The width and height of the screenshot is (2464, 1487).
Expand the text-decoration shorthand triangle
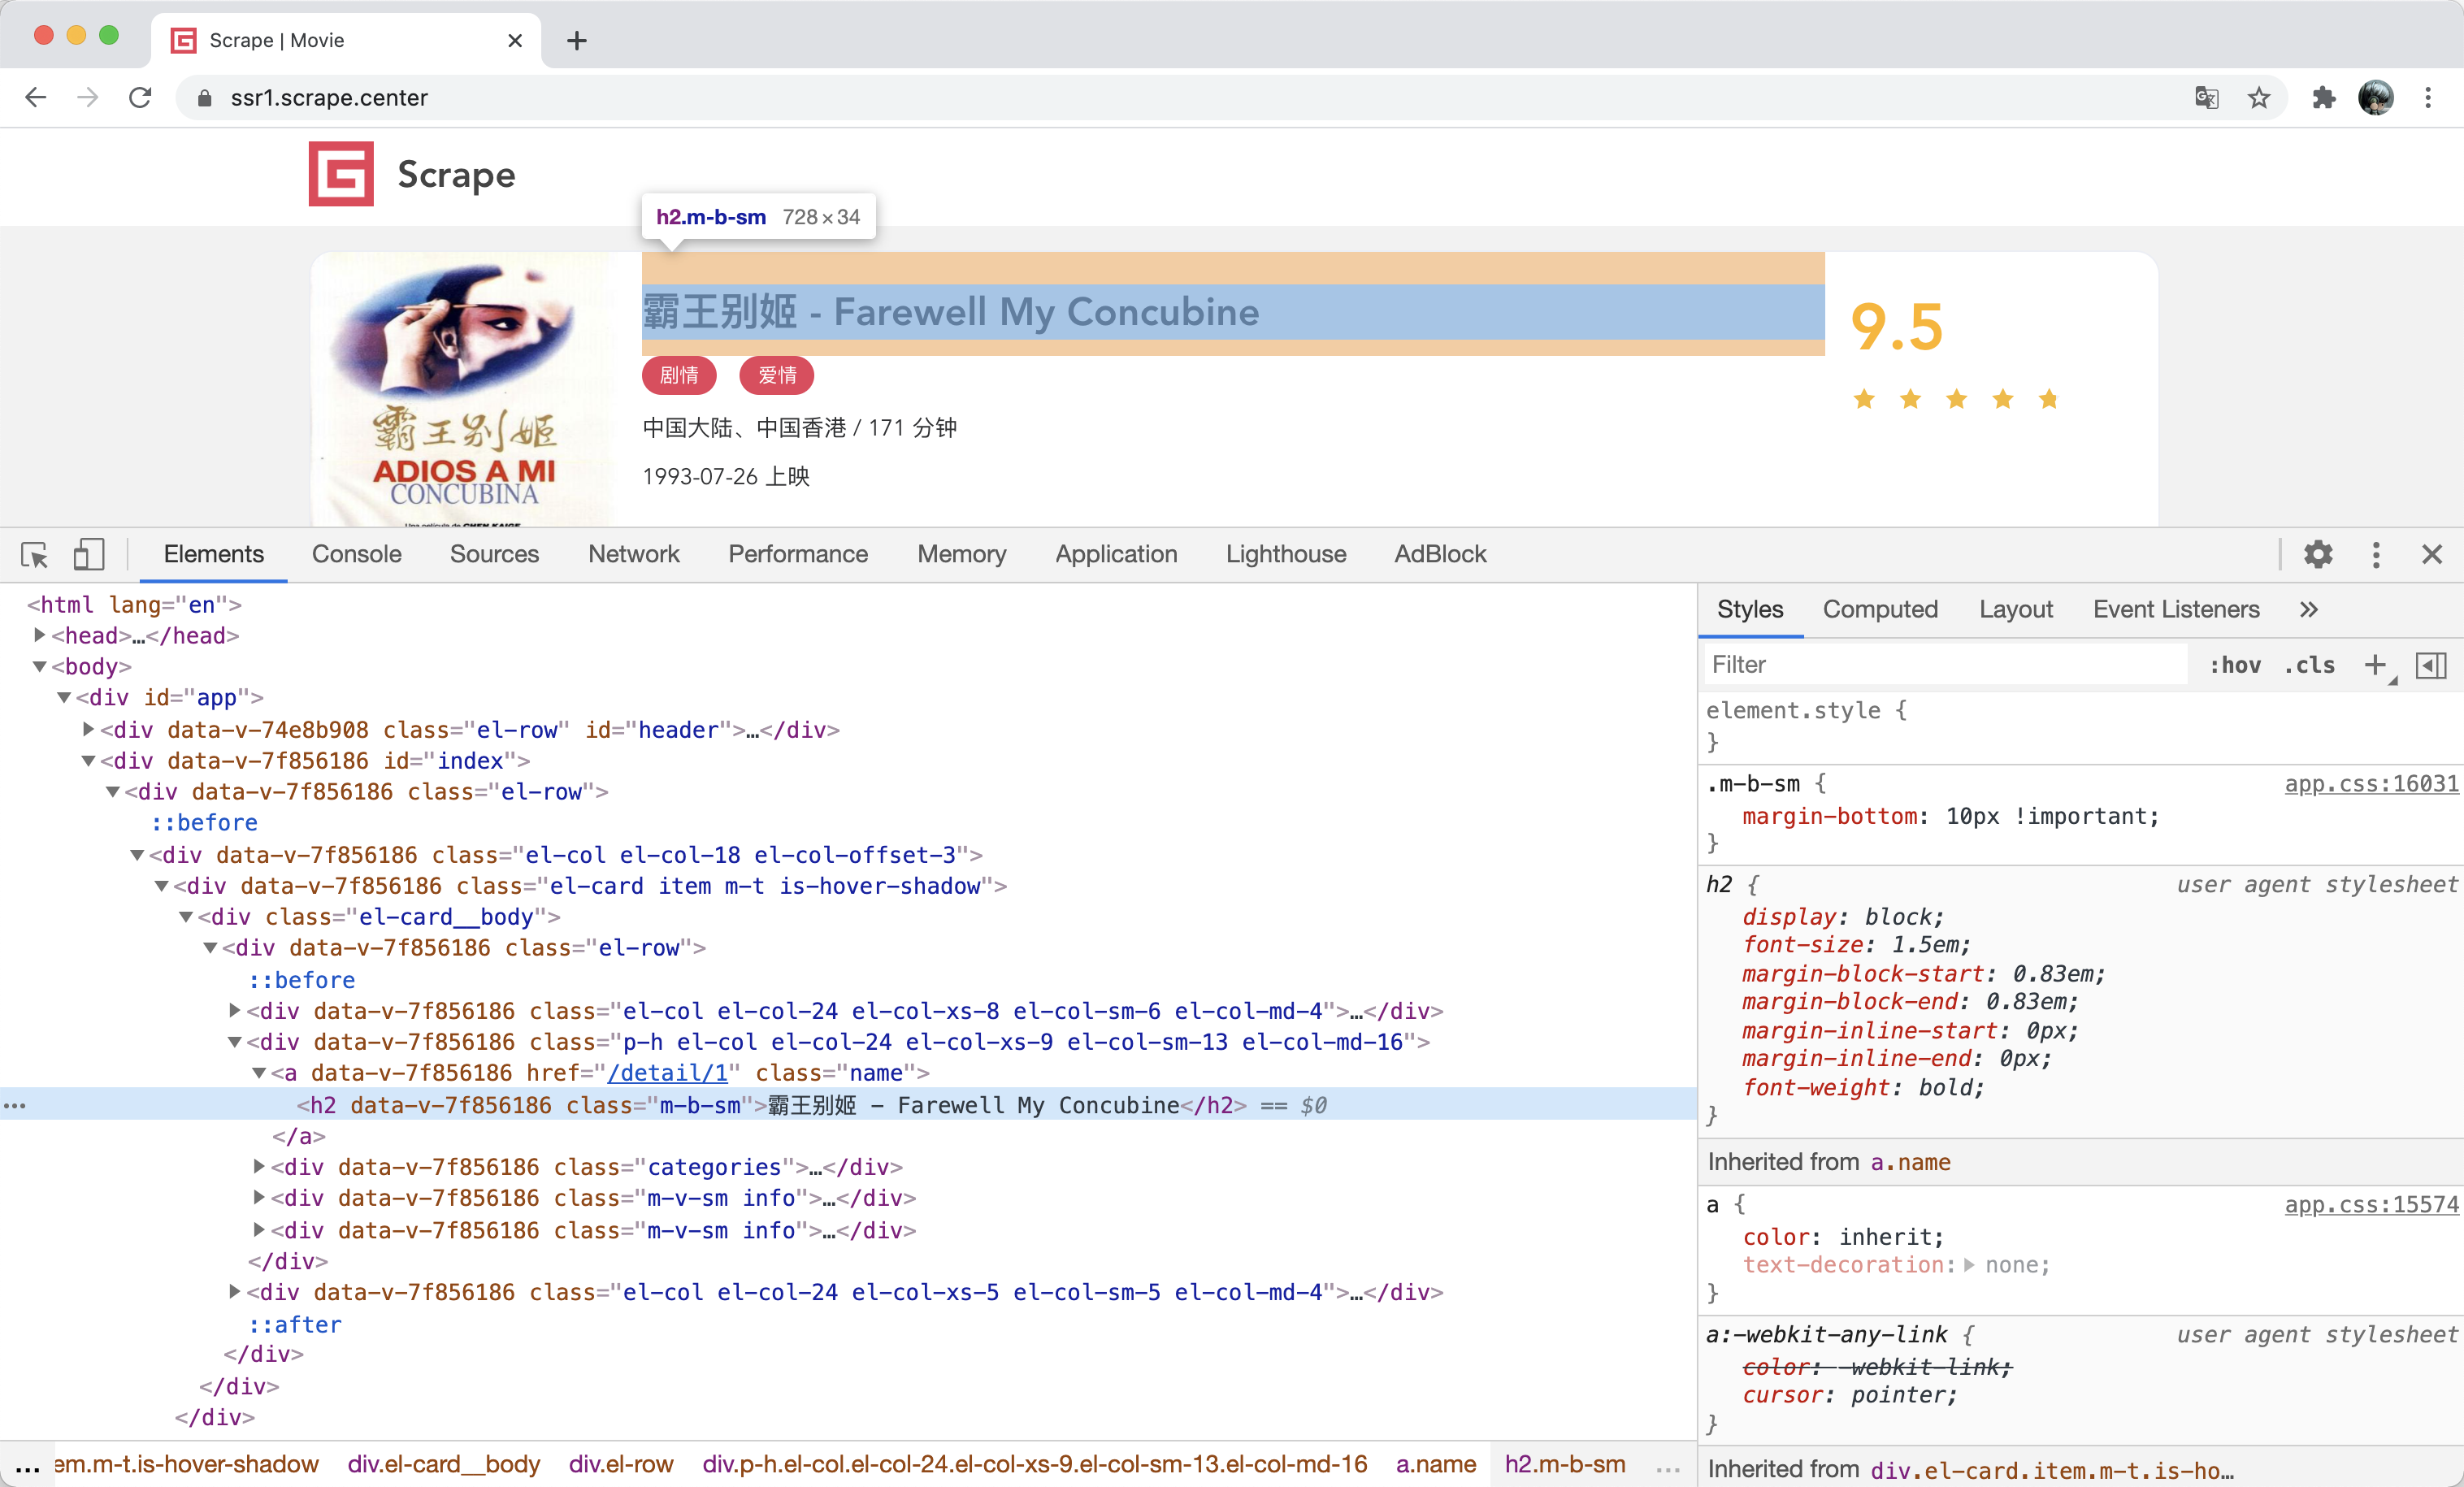coord(1969,1265)
